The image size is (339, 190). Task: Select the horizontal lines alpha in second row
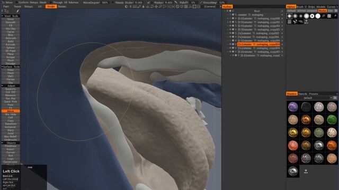[289, 22]
